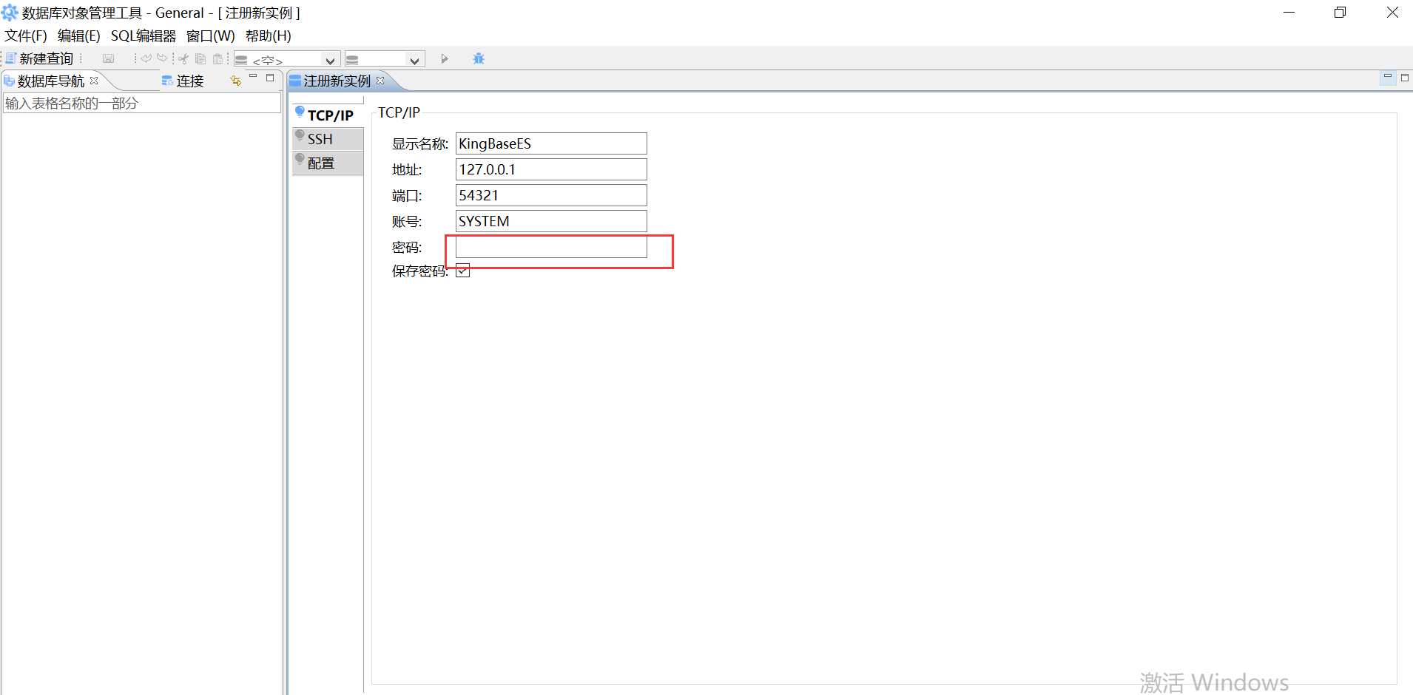Screen dimensions: 1413x695
Task: Click the scissors cut icon
Action: point(183,58)
